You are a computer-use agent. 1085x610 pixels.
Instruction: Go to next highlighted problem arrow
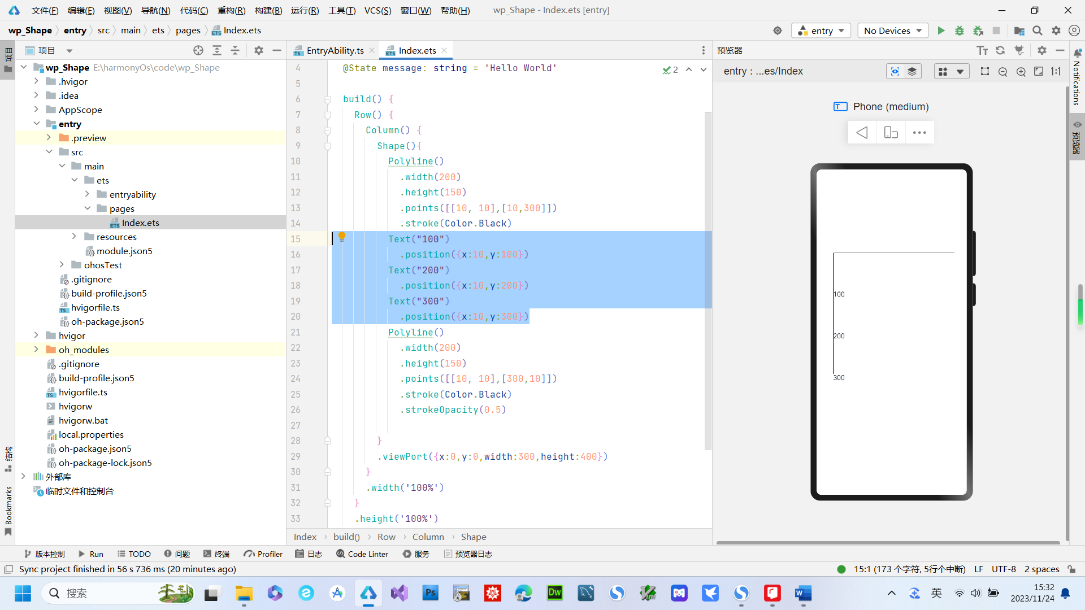704,69
